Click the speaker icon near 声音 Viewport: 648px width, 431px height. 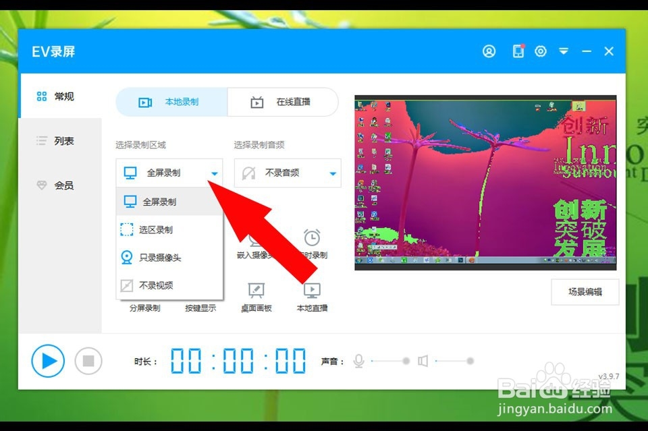coord(423,362)
